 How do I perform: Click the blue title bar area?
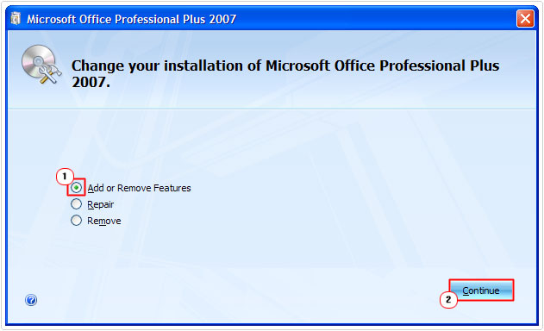pos(375,19)
